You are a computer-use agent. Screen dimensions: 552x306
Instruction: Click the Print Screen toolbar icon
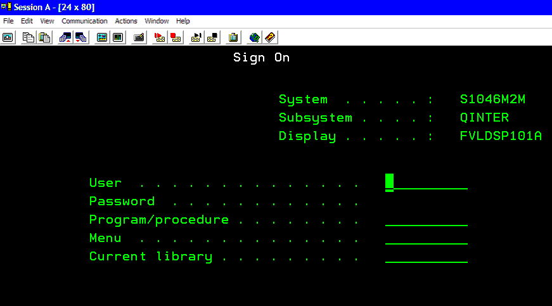[x=8, y=37]
